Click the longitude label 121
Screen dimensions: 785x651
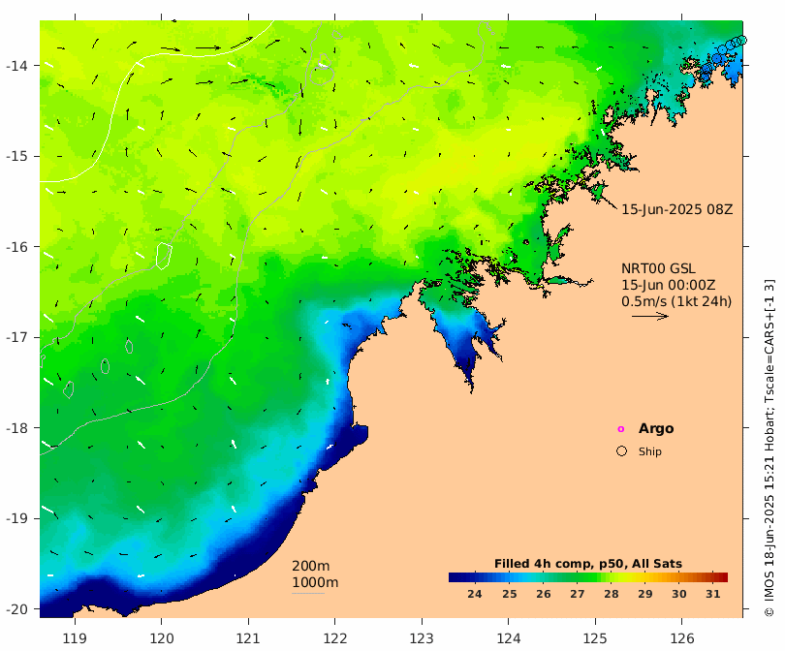(x=248, y=638)
